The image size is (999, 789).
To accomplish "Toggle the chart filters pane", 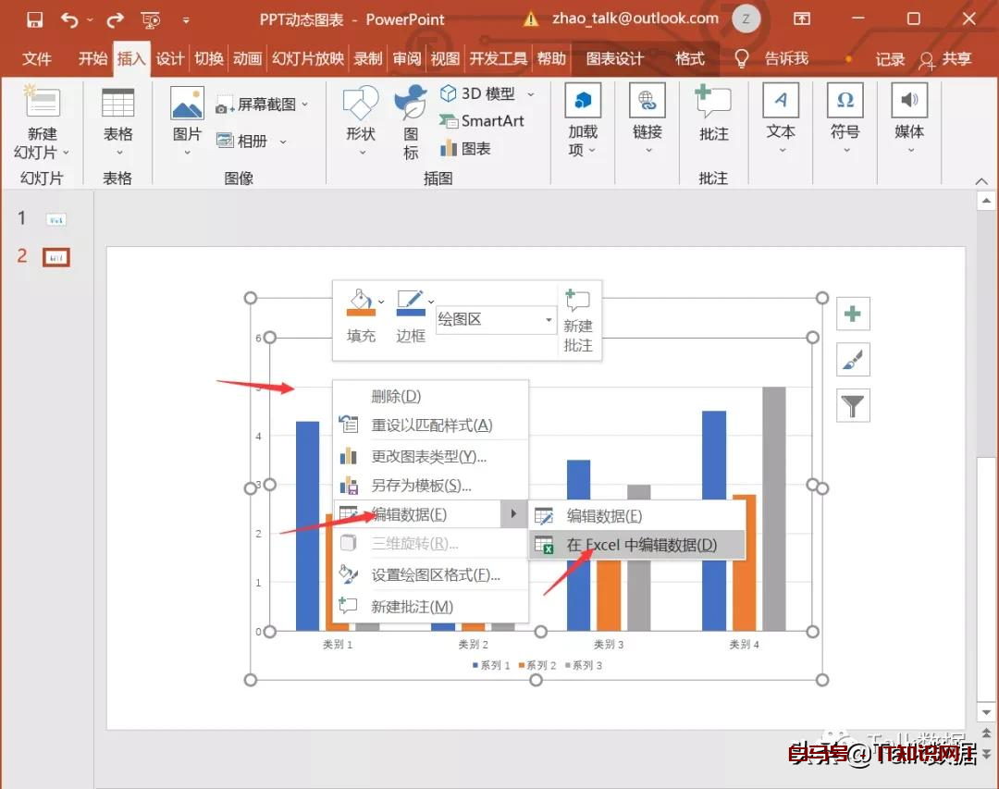I will click(852, 405).
